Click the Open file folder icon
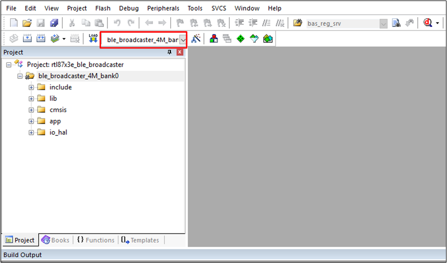The image size is (447, 263). [27, 23]
